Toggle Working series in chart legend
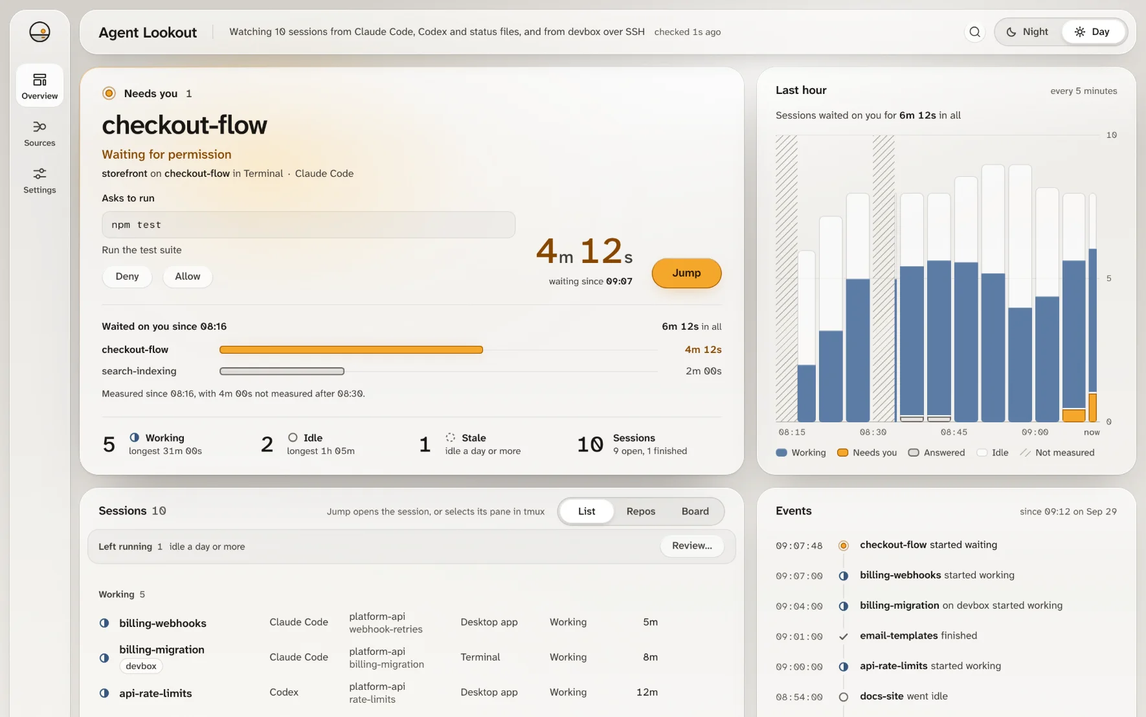1146x717 pixels. [801, 453]
